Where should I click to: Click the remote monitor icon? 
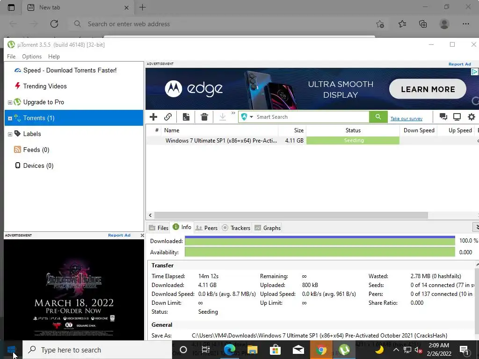point(457,116)
